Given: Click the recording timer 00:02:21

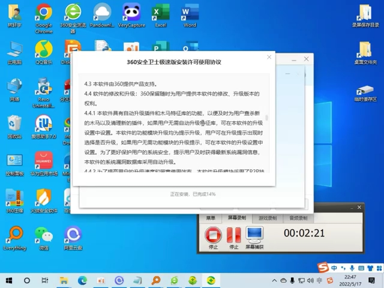Looking at the screenshot, I should point(304,233).
